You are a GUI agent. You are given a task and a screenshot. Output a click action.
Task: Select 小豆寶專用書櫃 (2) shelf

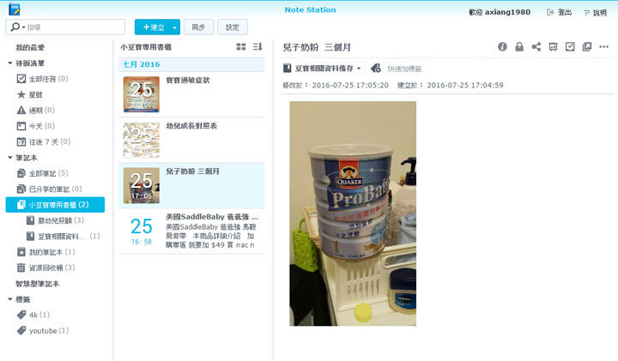55,205
